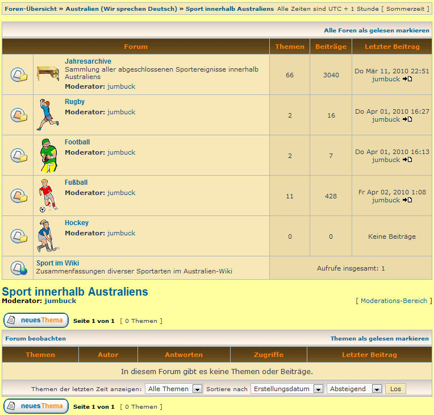Open the 'Absteigend' order dropdown

pos(354,389)
